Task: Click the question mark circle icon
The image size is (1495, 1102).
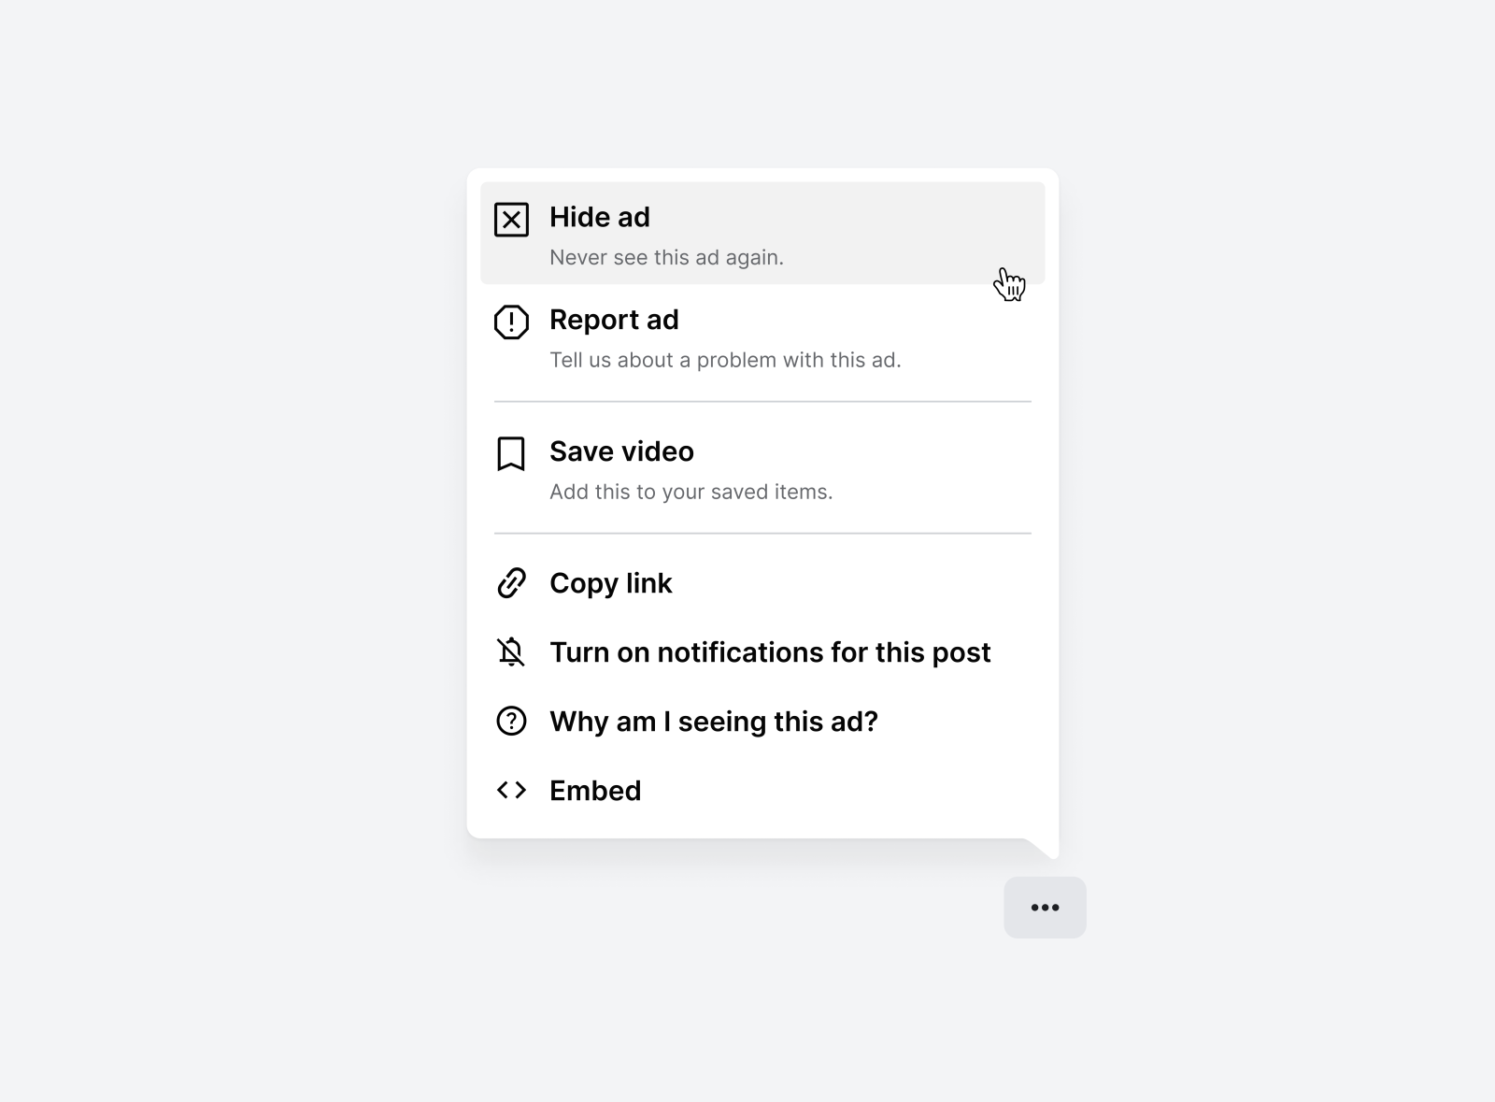Action: point(511,722)
